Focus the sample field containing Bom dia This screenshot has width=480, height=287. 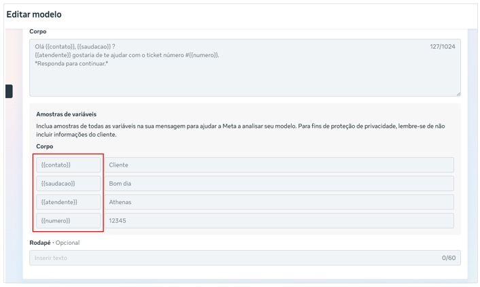coord(279,184)
